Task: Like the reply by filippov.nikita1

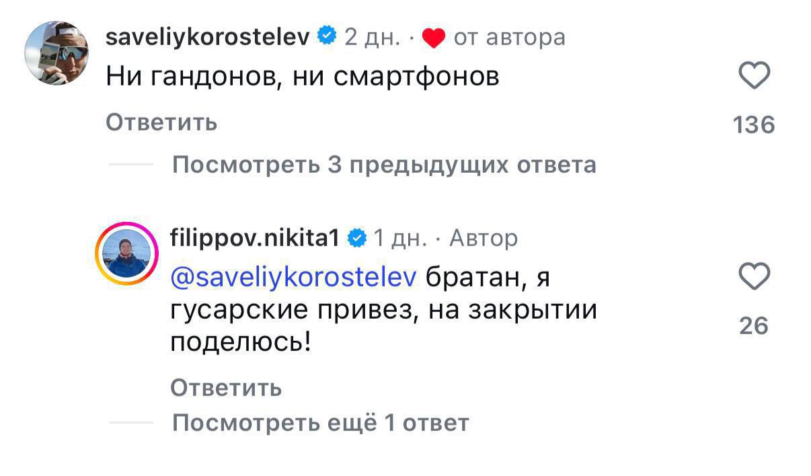Action: (755, 276)
